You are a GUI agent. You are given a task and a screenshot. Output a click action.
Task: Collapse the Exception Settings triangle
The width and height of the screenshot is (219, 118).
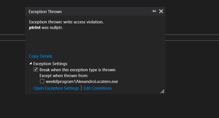[x=31, y=63]
